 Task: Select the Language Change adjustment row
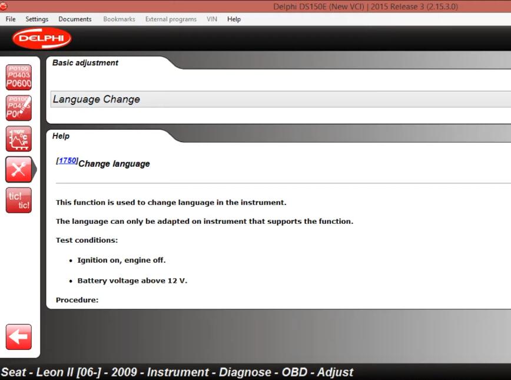click(281, 99)
